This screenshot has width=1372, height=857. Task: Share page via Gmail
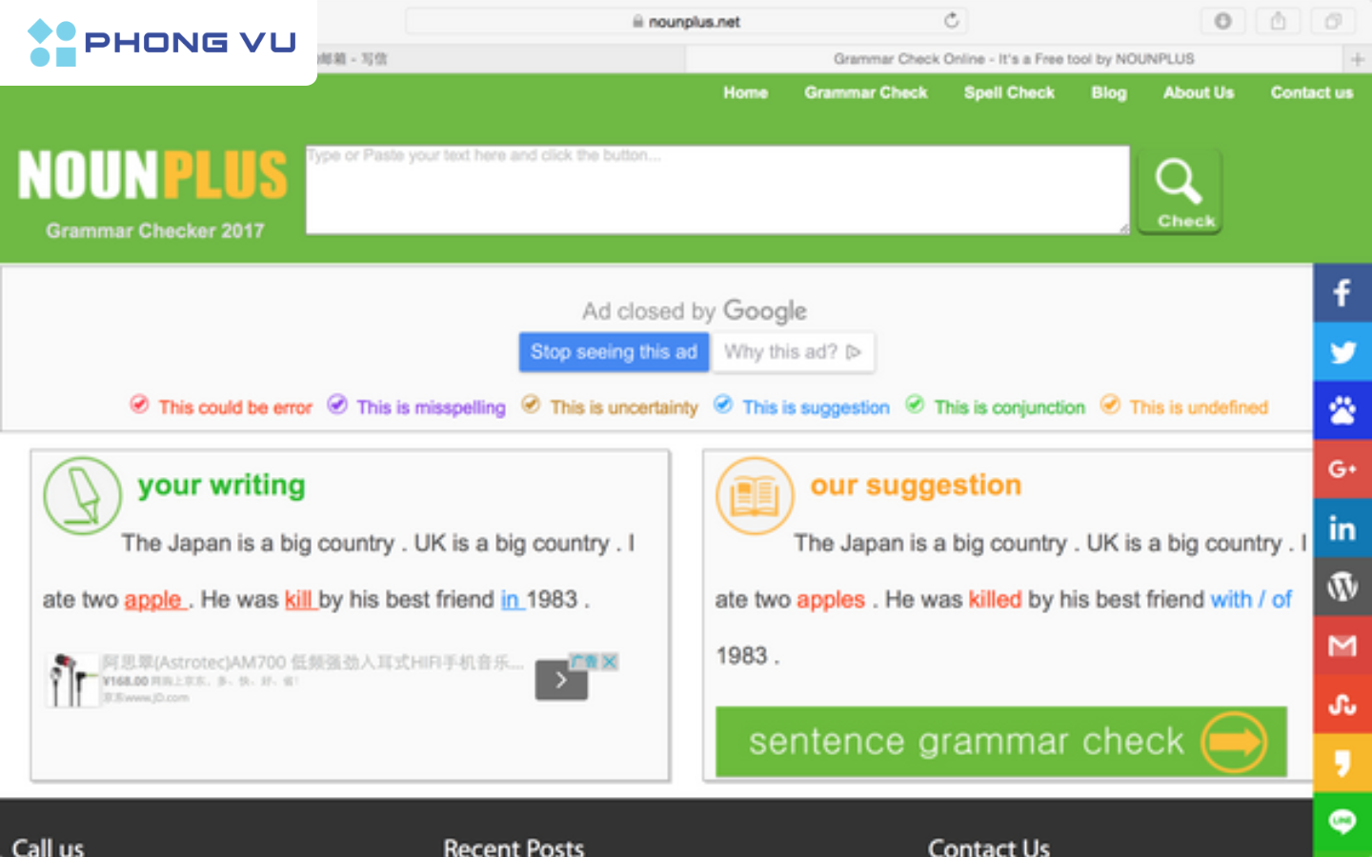1342,646
